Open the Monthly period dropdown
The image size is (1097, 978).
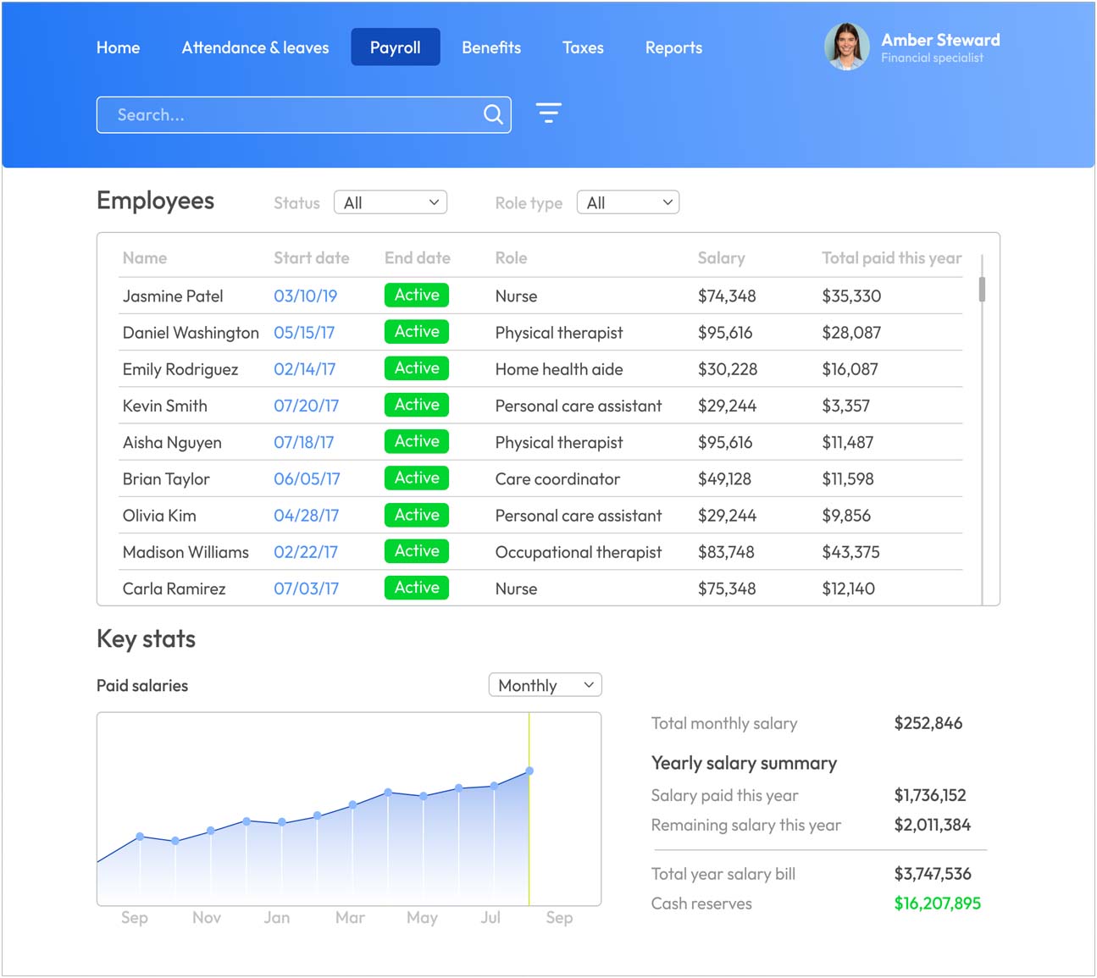click(545, 685)
